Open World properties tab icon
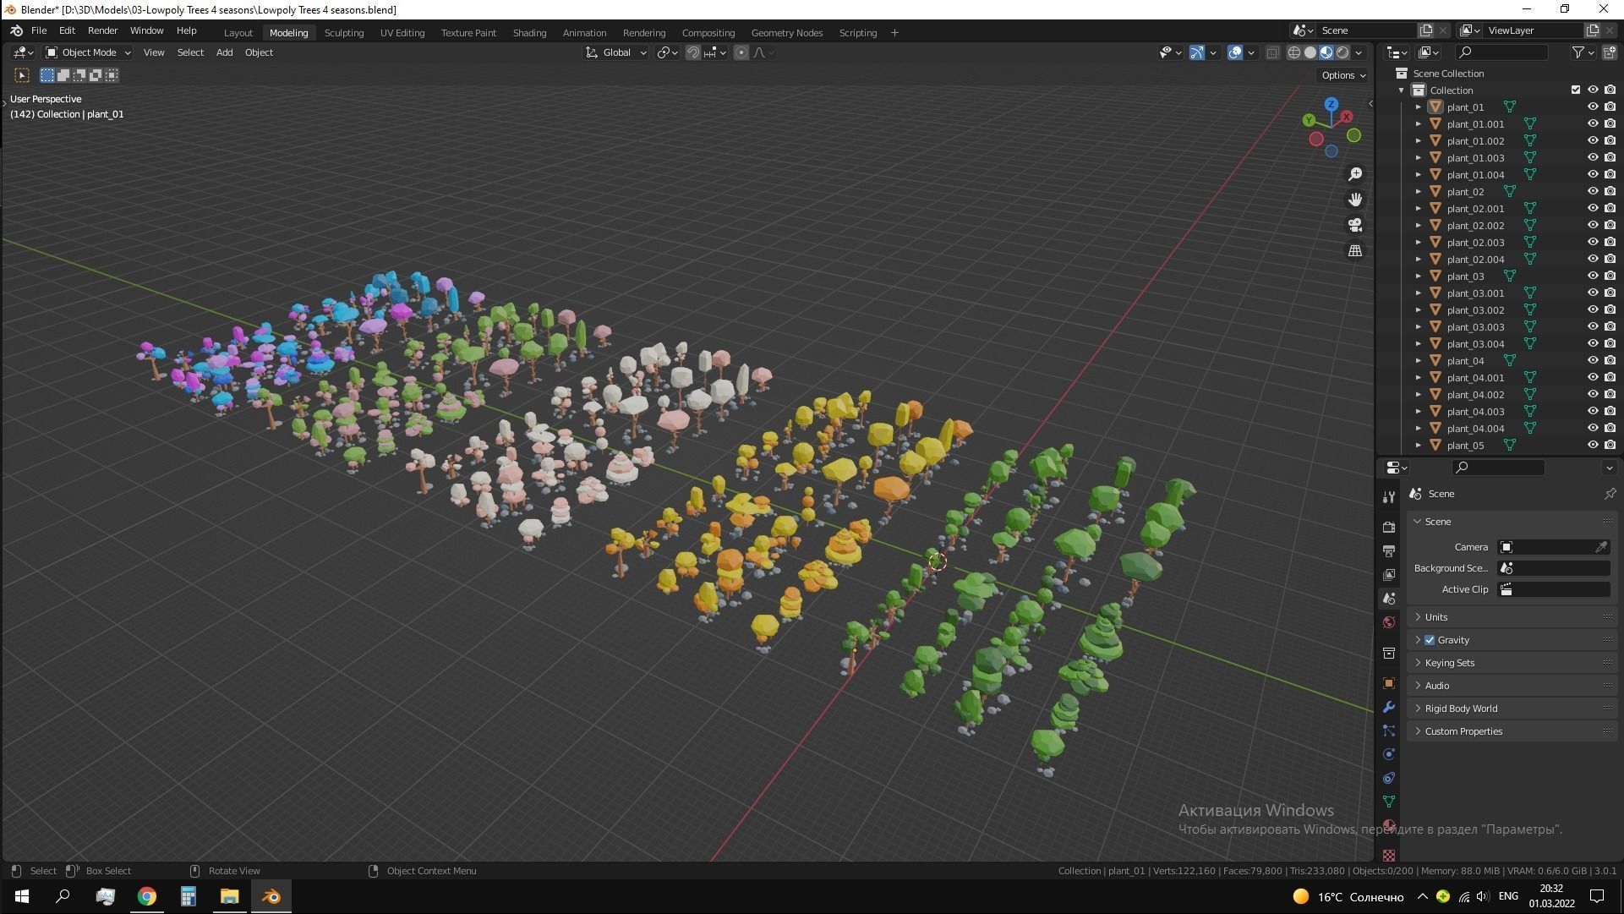 coord(1389,623)
